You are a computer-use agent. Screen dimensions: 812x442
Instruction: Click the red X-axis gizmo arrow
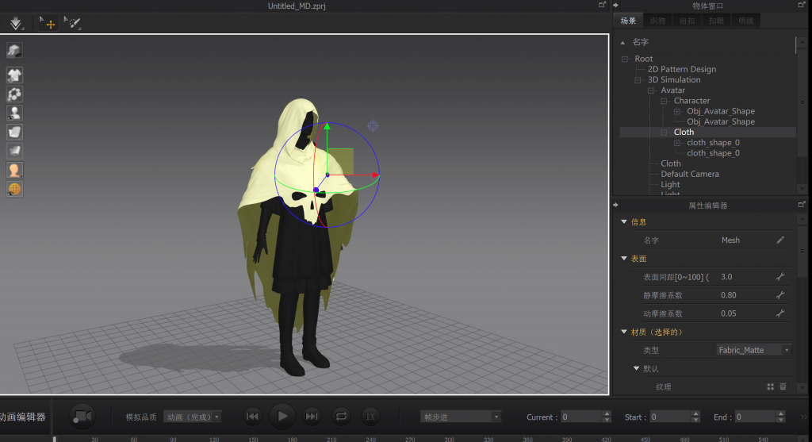pyautogui.click(x=375, y=175)
